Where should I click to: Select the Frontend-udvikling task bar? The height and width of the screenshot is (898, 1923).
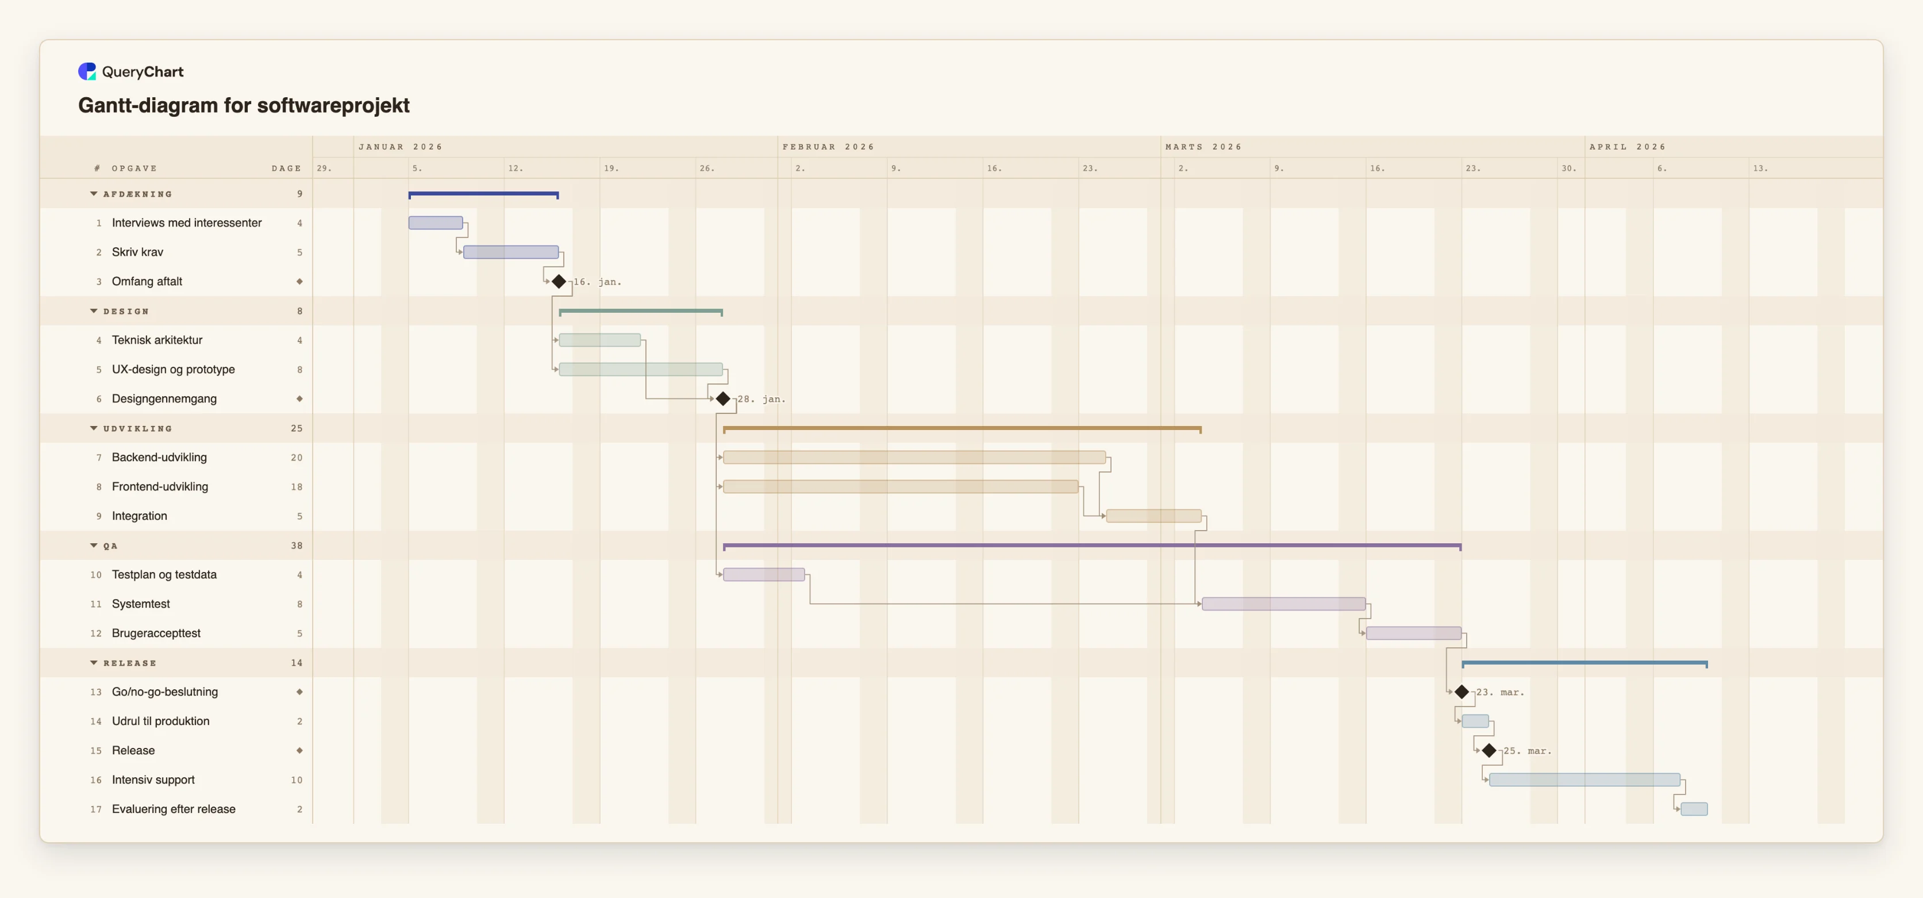901,487
